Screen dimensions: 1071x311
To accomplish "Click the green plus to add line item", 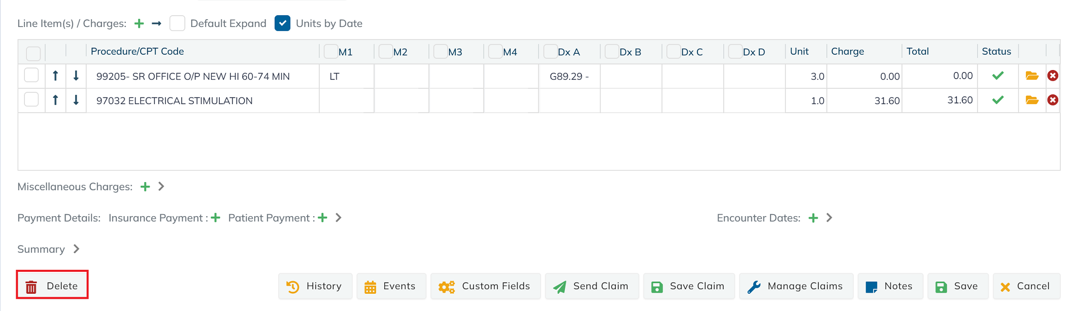I will click(139, 23).
